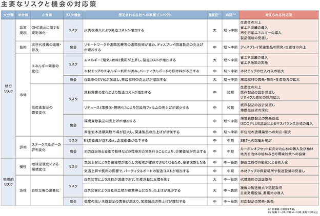This screenshot has width=320, height=216.
Task: Click 地方自治体と協働で植林 impact text
Action: click(145, 152)
